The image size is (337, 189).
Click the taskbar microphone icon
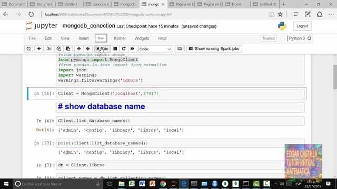pos(98,184)
